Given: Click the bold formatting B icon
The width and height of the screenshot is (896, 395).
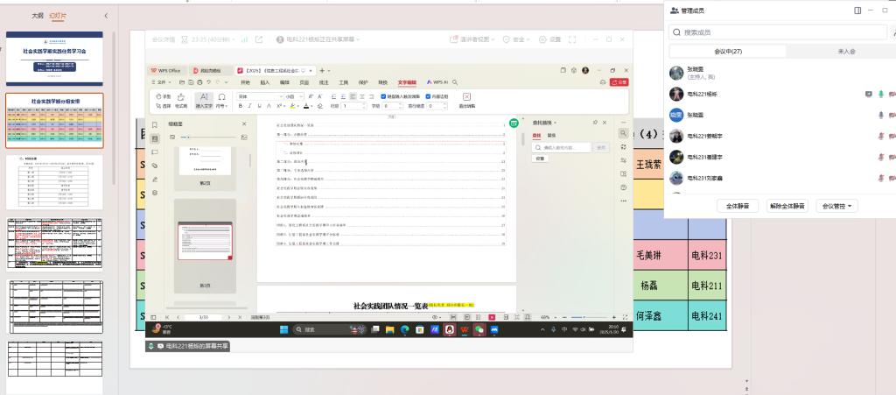Looking at the screenshot, I should [x=241, y=106].
